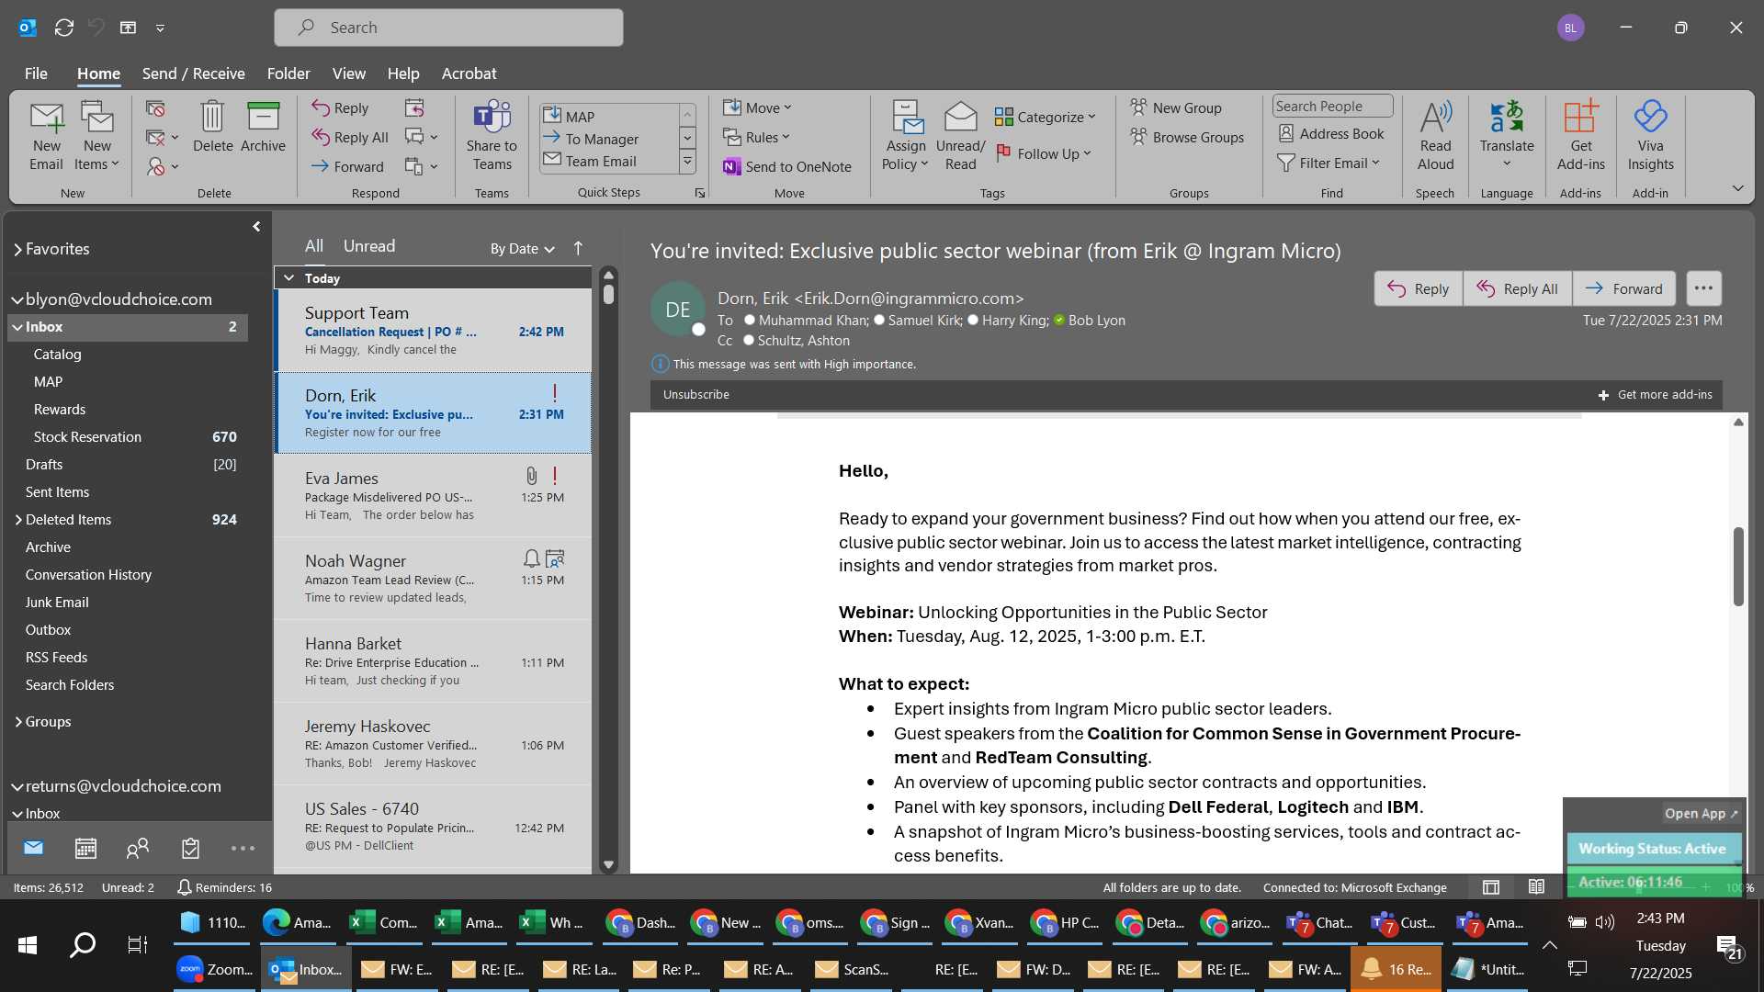This screenshot has height=992, width=1764.
Task: Open the Folder tab
Action: click(x=288, y=73)
